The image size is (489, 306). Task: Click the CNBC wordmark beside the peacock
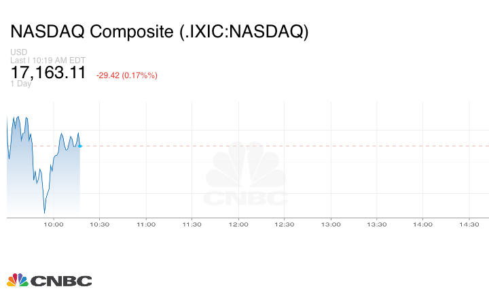pos(60,281)
